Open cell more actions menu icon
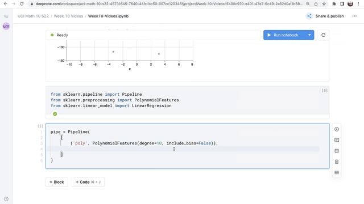The width and height of the screenshot is (364, 204). pos(337,172)
